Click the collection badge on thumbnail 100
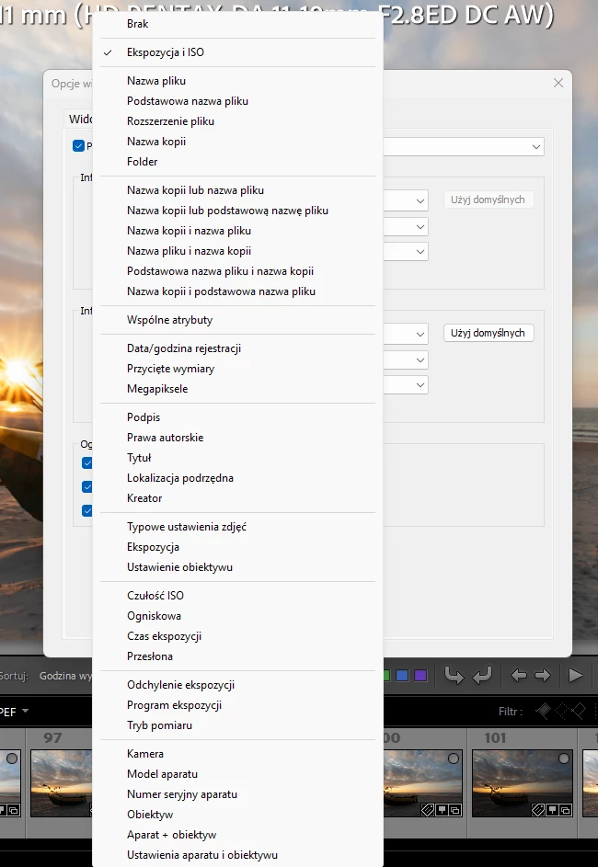The image size is (598, 867). point(455,810)
